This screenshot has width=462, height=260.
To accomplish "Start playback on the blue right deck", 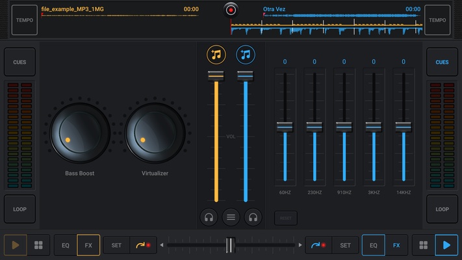I will coord(446,245).
